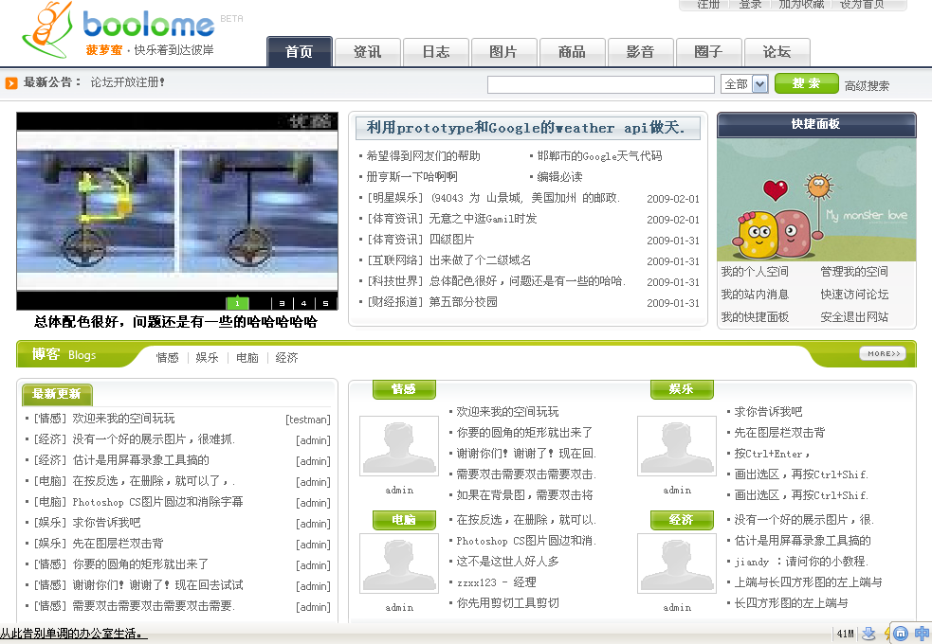
Task: Select 经济 in Blogs category bar
Action: pyautogui.click(x=286, y=357)
